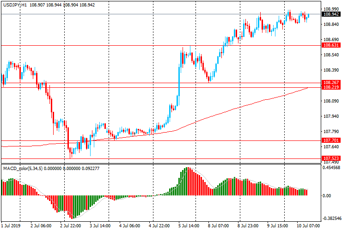Image resolution: width=342 pixels, height=231 pixels.
Task: Click the 0.454568 MACD scale maximum value
Action: coord(331,168)
